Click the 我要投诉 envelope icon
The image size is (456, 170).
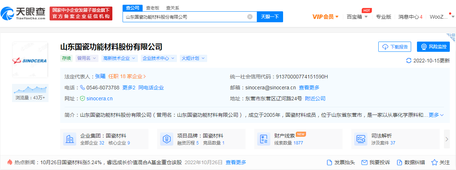[x=364, y=162]
